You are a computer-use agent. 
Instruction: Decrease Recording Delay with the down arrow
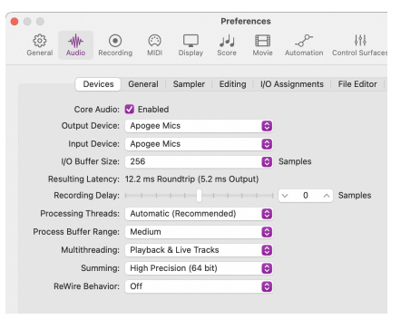coord(285,196)
